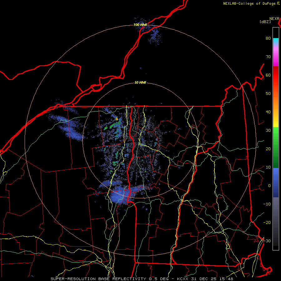This screenshot has height=281, width=281.
Task: Click the 0 value on dBZ scale
Action: [x=269, y=186]
